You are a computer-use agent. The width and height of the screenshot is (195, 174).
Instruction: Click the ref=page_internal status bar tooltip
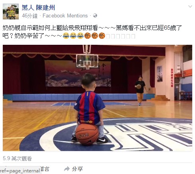tap(20, 171)
